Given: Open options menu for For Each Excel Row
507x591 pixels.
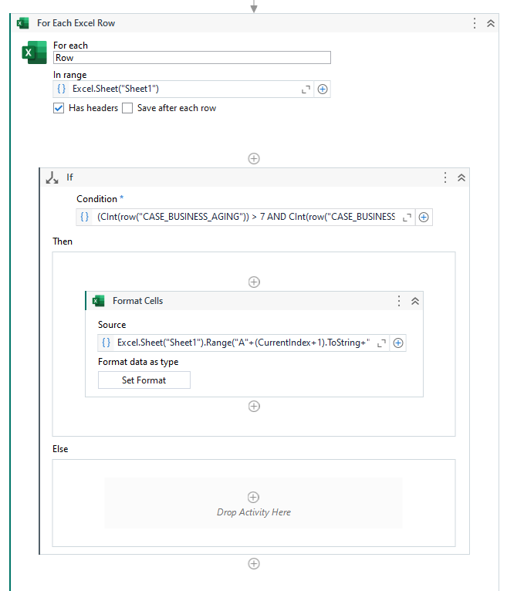Looking at the screenshot, I should 475,23.
